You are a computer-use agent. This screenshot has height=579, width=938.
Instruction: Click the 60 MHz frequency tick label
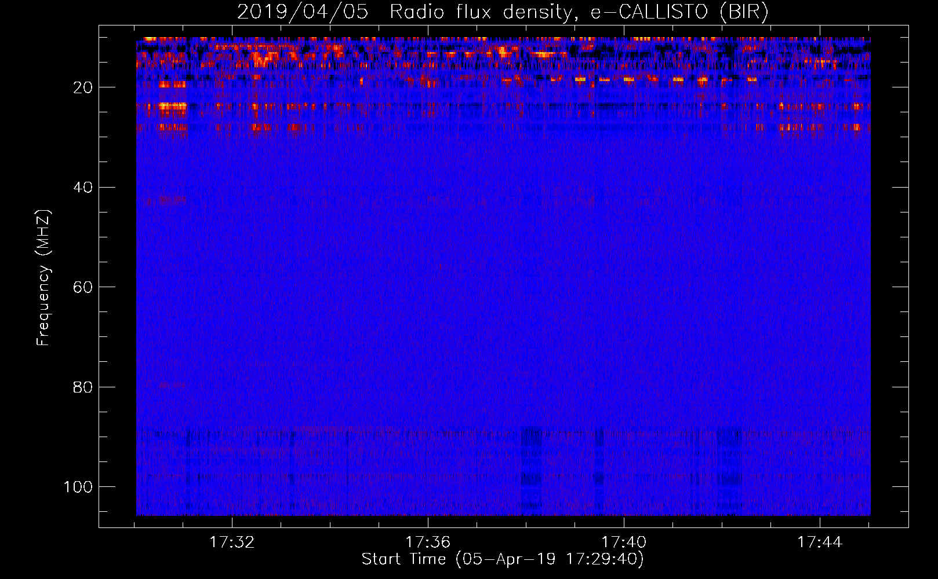[x=83, y=287]
